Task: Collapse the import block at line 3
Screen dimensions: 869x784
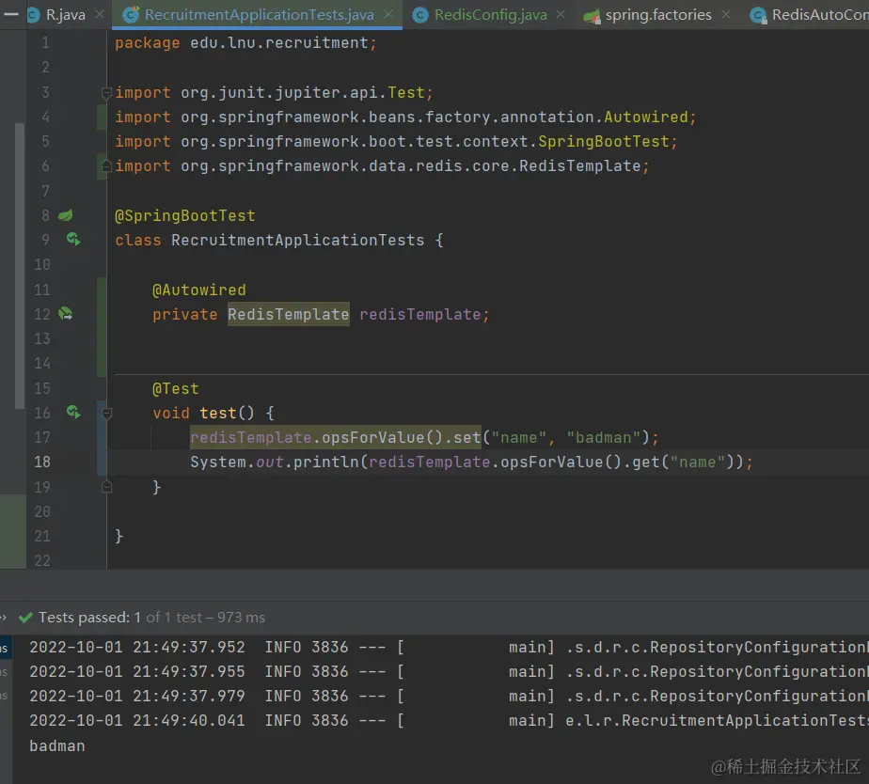Action: (106, 92)
